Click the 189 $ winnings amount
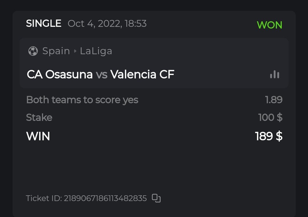308x217 pixels. (x=269, y=136)
